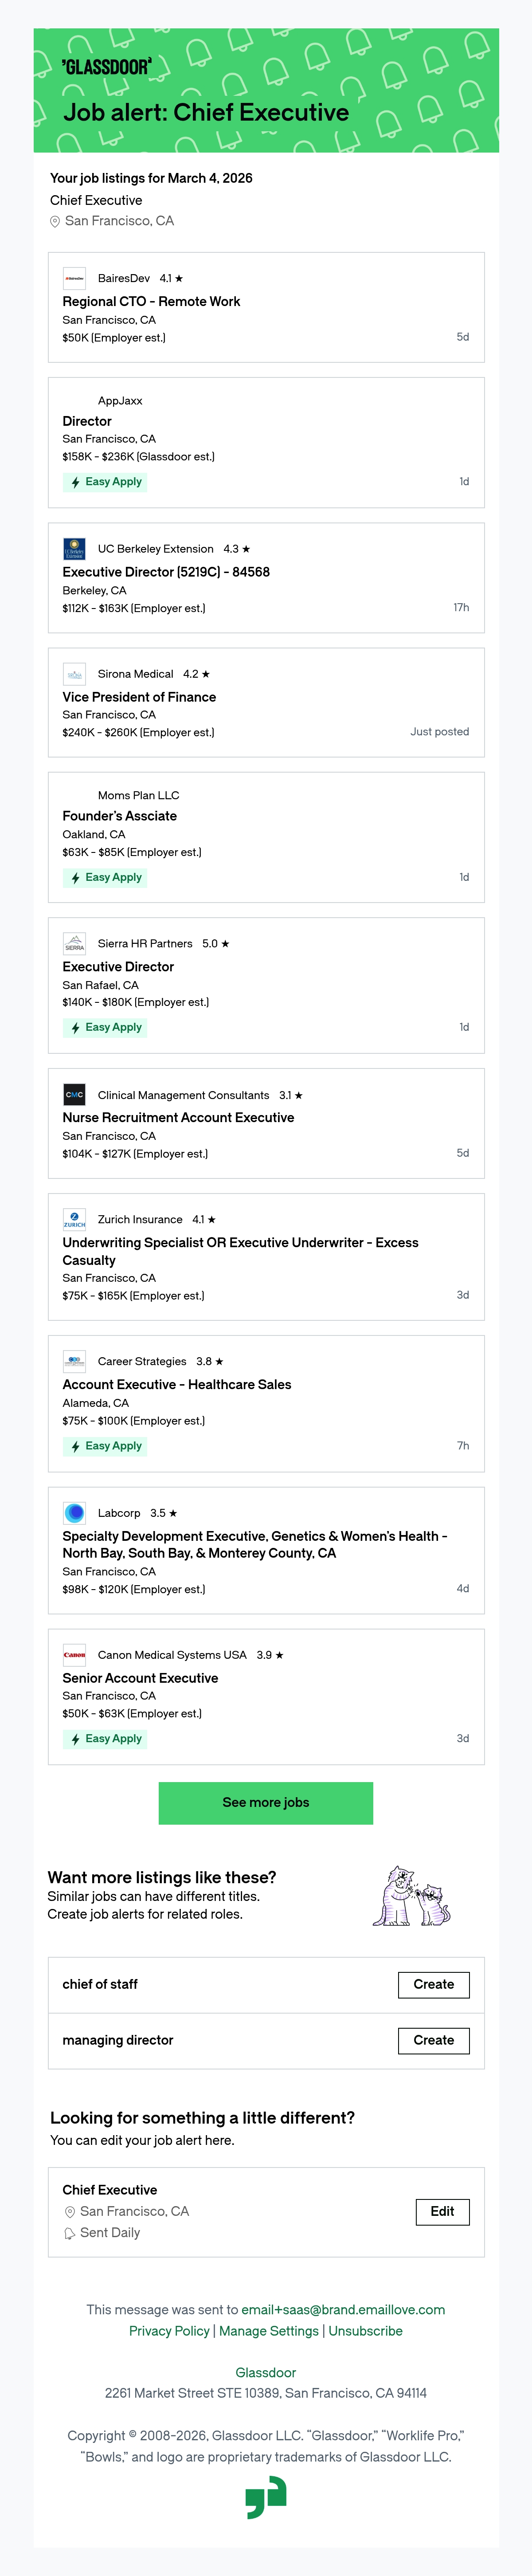Image resolution: width=532 pixels, height=2576 pixels.
Task: Click the $158K - $236K Glassdoor estimate
Action: click(138, 457)
